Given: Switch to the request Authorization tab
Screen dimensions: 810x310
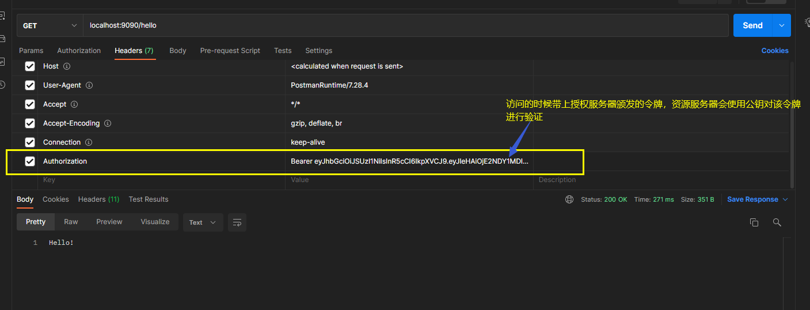Looking at the screenshot, I should (79, 51).
